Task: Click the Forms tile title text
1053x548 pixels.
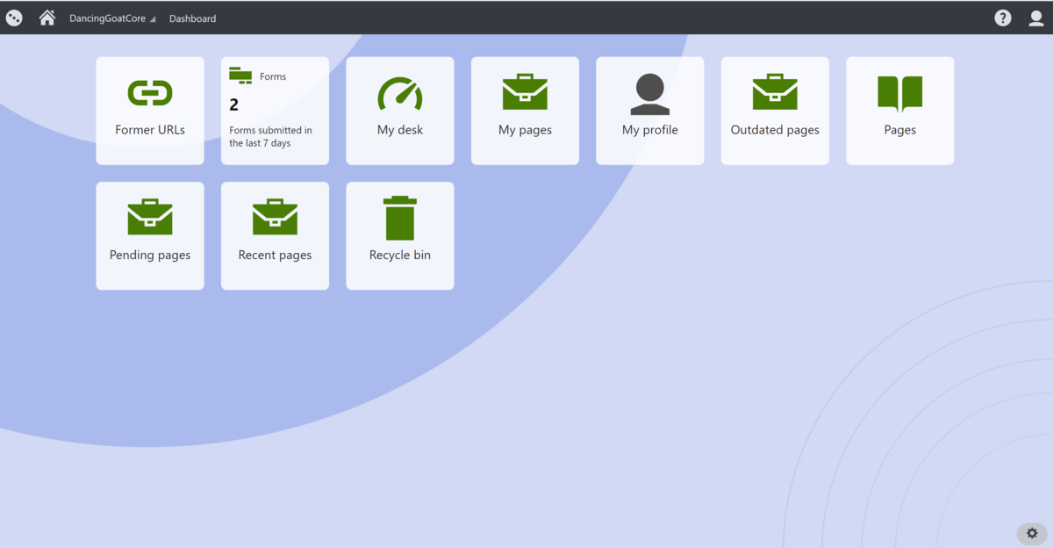Action: coord(273,76)
